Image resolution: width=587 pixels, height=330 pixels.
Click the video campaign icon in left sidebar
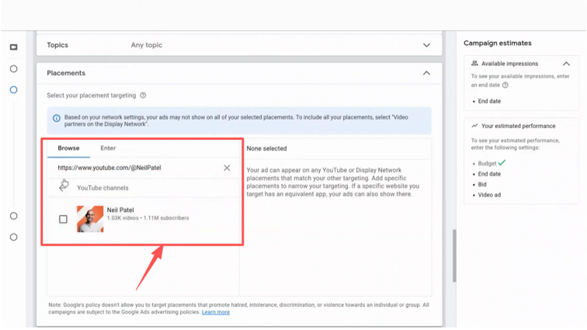click(13, 47)
